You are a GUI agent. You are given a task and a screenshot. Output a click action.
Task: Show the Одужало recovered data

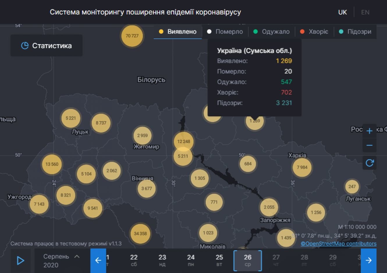pos(271,32)
